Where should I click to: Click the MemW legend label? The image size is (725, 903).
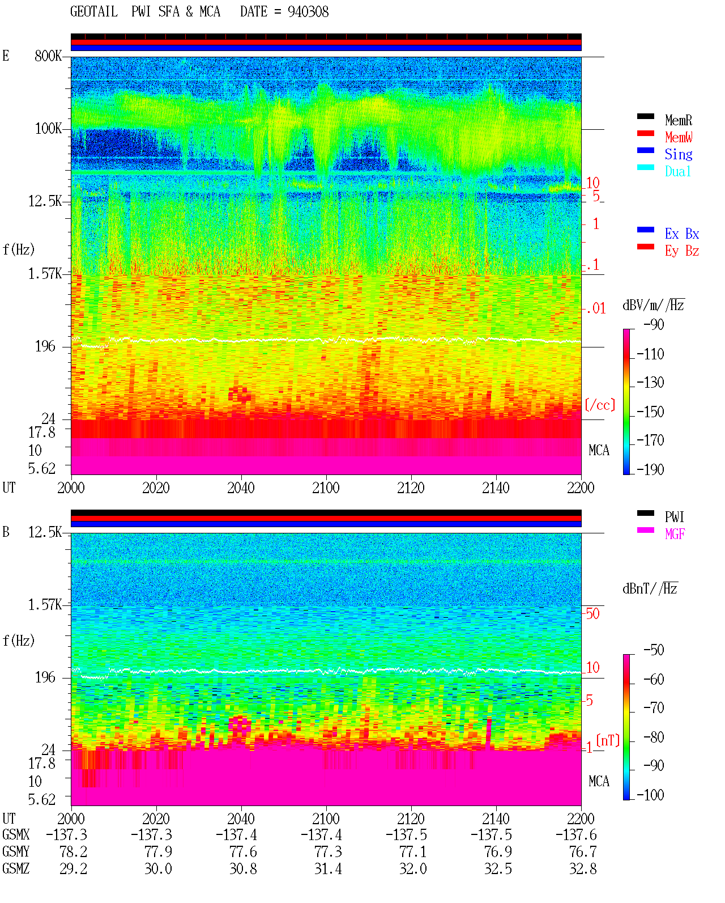(x=679, y=137)
